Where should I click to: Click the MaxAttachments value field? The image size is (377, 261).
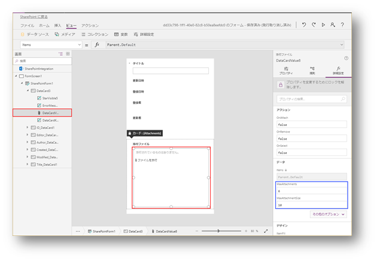[311, 192]
